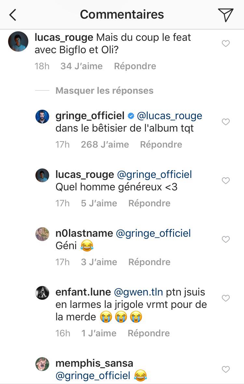Reply to gringe_officiel's comment
Viewport: 244px width, 384px height.
(161, 145)
